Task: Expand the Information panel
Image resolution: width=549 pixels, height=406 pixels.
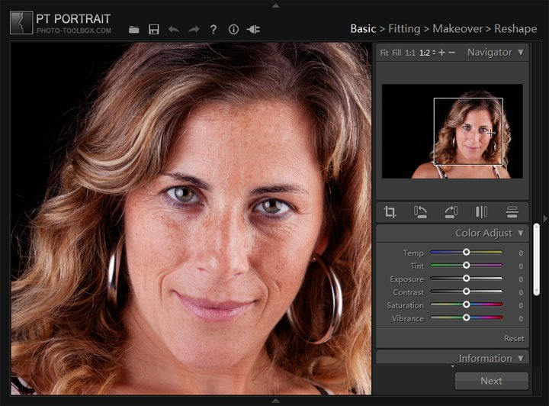Action: pos(521,358)
